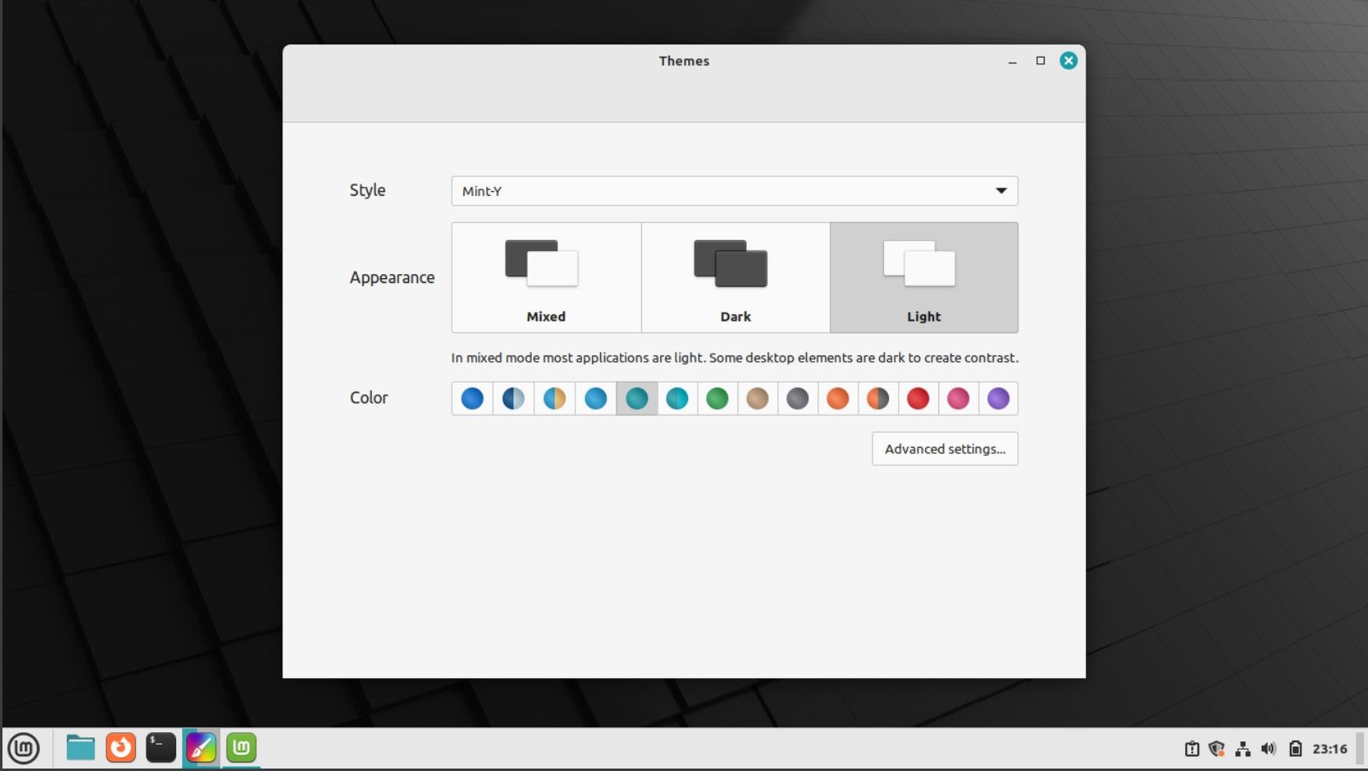Pick the purple accent color swatch
The height and width of the screenshot is (771, 1368).
(998, 398)
